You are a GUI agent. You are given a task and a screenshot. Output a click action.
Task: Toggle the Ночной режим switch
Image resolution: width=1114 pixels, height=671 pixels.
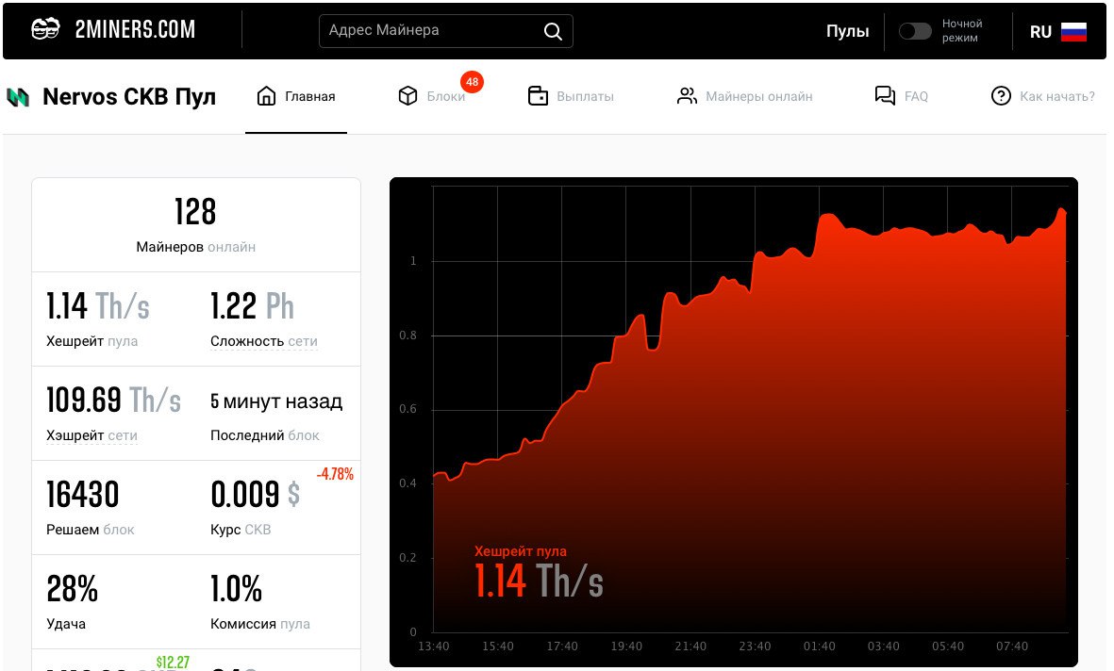(x=914, y=31)
